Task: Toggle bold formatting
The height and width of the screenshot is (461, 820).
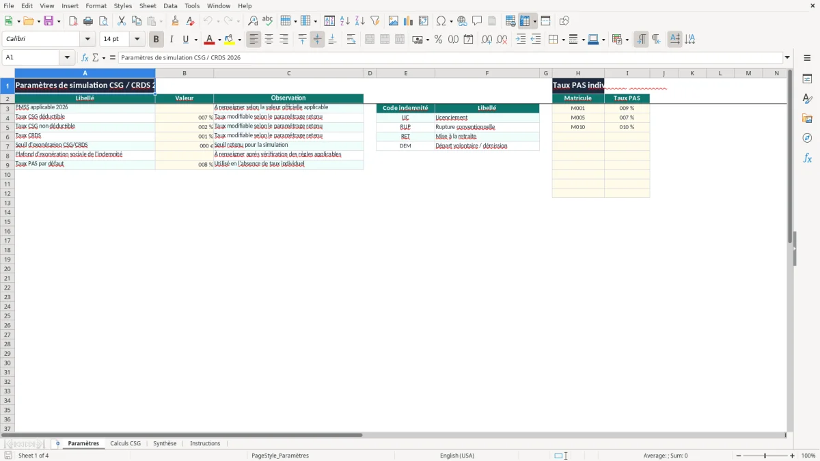Action: click(156, 40)
